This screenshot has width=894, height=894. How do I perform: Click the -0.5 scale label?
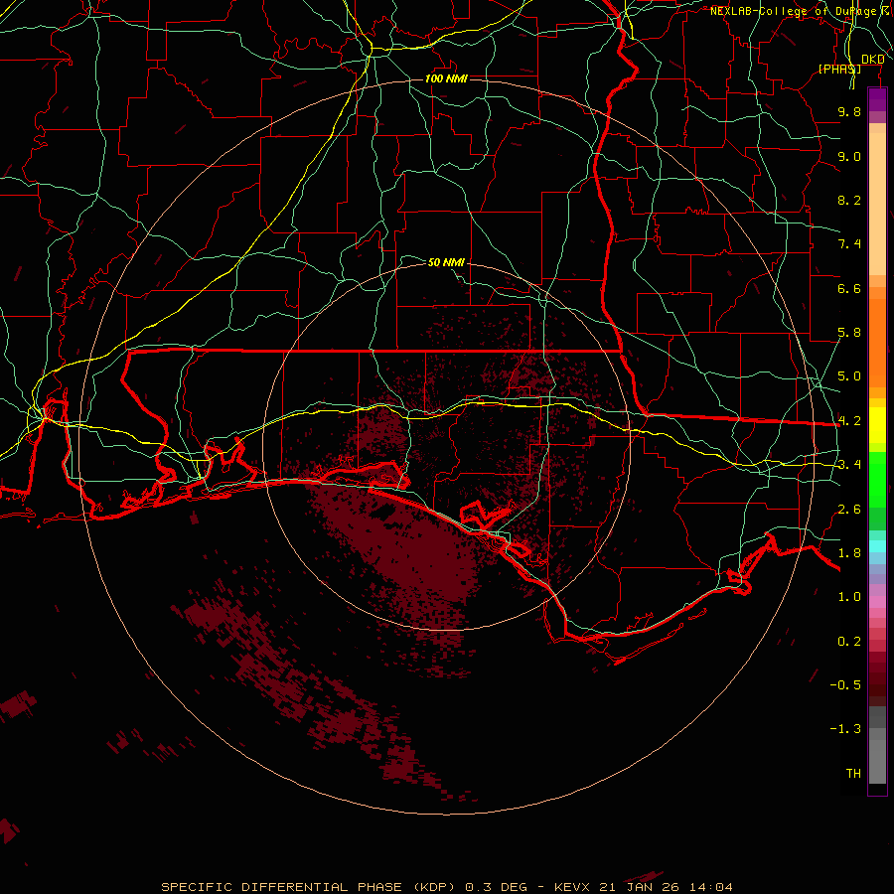tap(845, 685)
